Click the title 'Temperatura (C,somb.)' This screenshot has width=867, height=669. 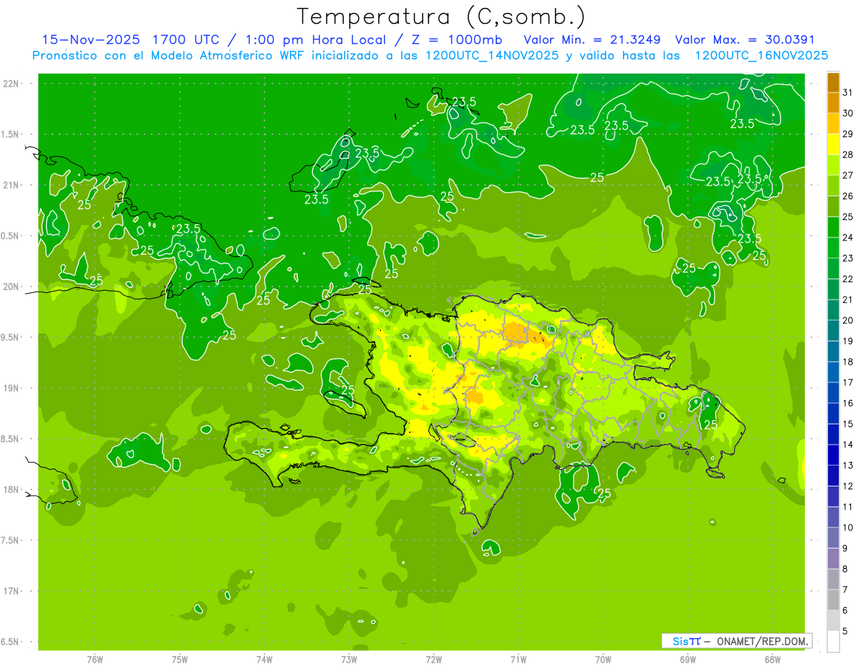pyautogui.click(x=441, y=17)
